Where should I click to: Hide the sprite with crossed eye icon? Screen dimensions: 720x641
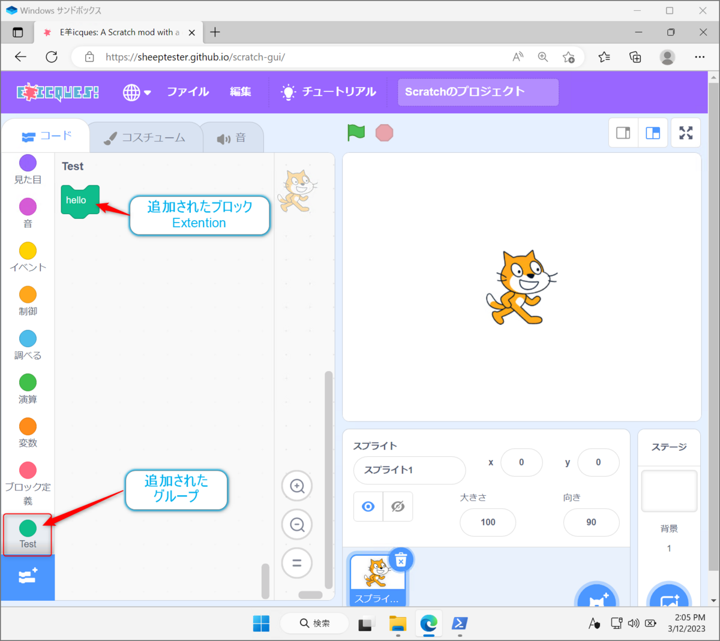coord(398,507)
